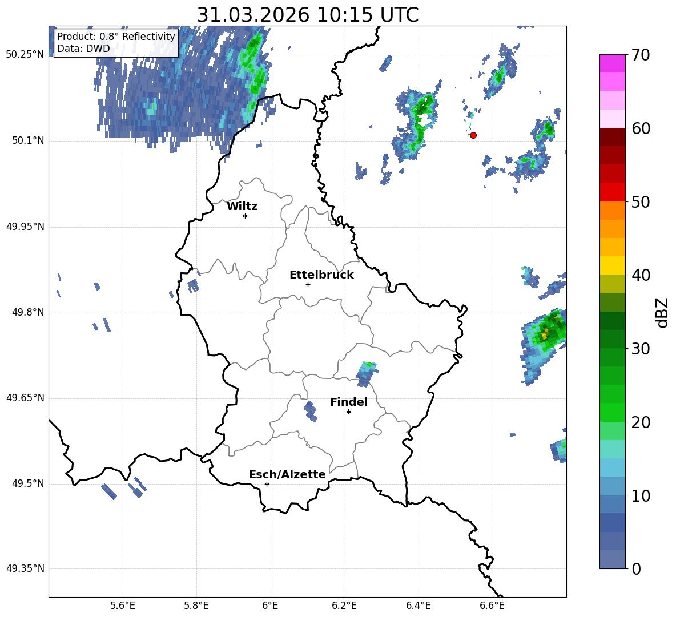
Task: Click the Wiltz station cross marker
Action: (x=246, y=216)
